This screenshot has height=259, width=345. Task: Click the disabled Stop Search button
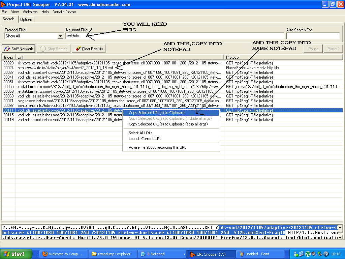(54, 49)
